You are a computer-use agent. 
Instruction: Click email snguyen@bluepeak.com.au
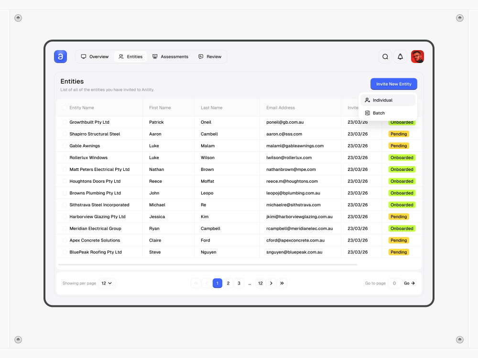pos(294,252)
